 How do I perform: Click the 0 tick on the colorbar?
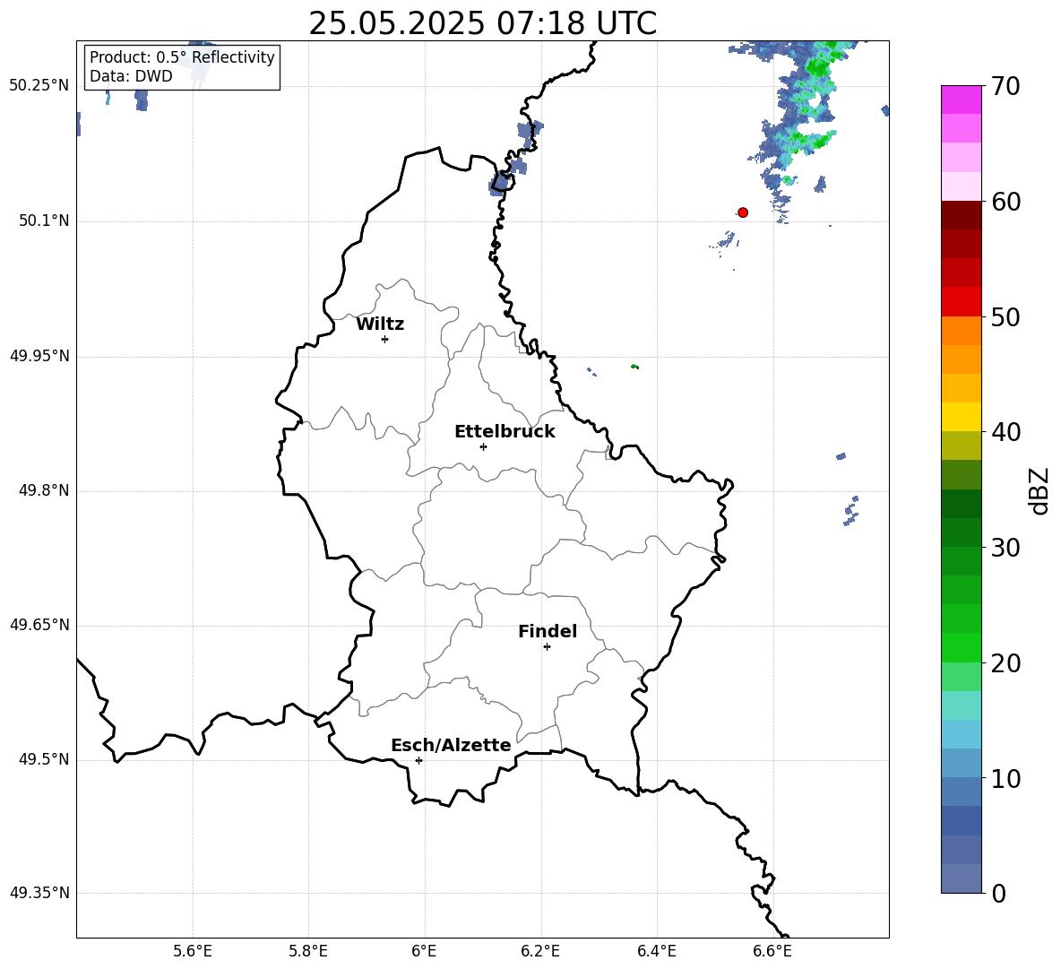[998, 893]
